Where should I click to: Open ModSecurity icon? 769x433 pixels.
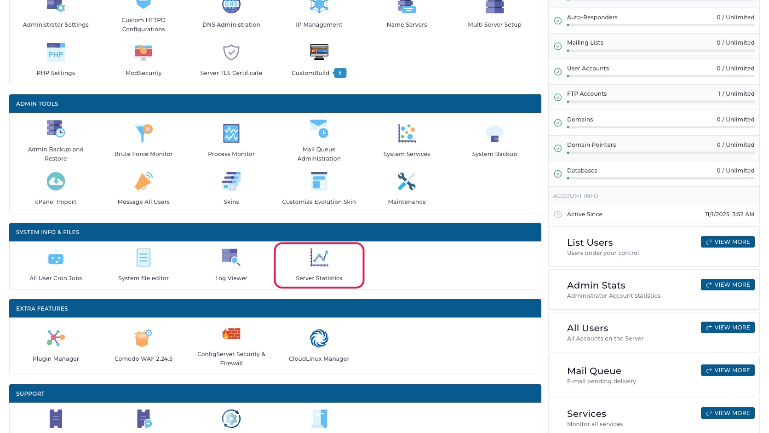(x=143, y=52)
